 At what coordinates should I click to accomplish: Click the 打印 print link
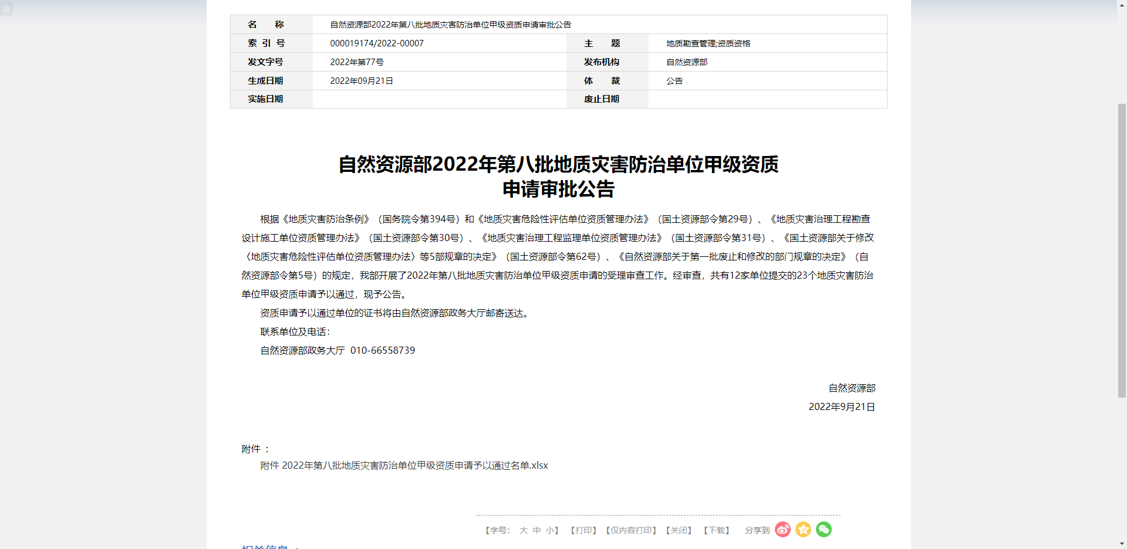(583, 530)
